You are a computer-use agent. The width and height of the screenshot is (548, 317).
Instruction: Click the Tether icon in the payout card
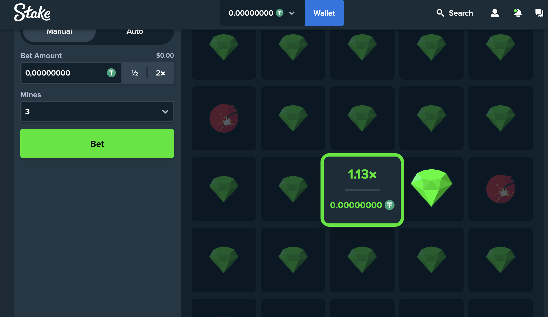pyautogui.click(x=390, y=205)
